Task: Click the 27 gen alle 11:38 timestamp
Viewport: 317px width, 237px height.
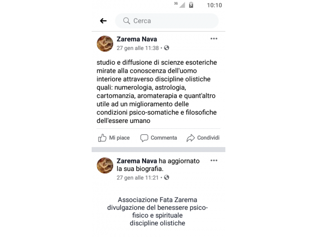Action: point(138,48)
